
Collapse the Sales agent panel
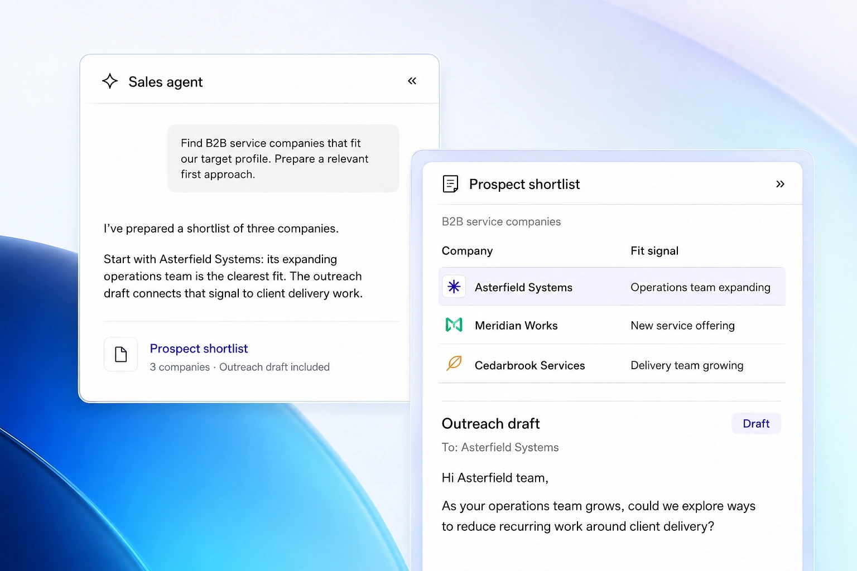(412, 81)
